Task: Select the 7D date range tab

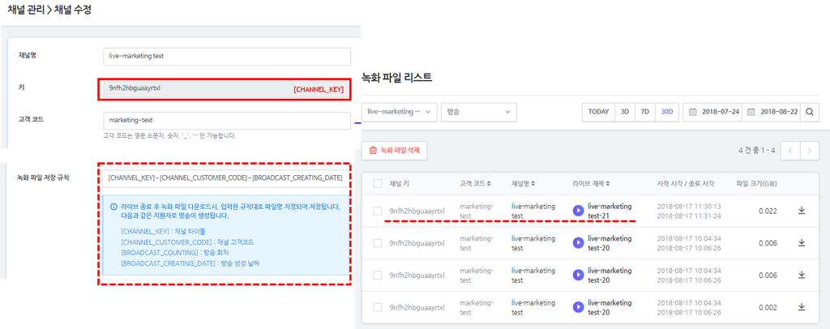Action: coord(645,112)
